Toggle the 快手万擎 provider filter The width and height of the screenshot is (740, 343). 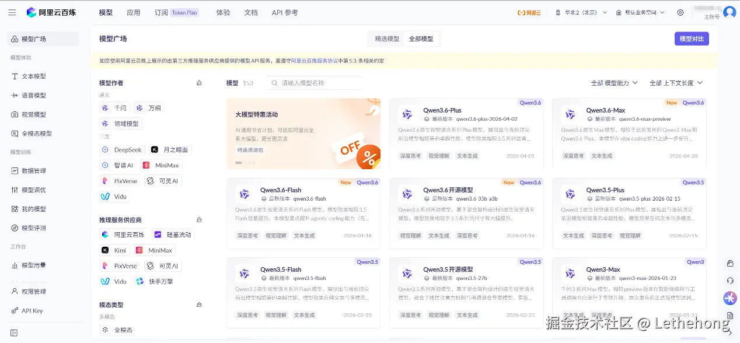(154, 282)
